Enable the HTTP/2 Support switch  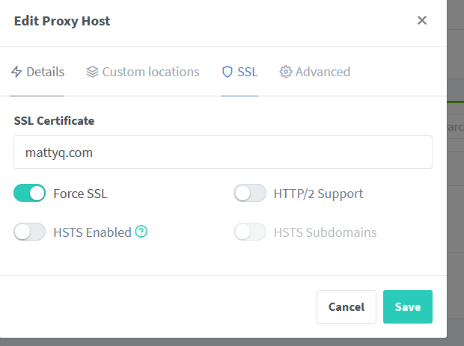coord(250,193)
